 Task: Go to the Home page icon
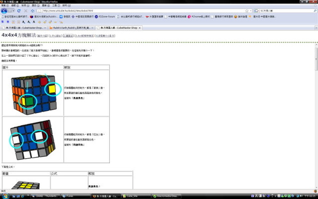32,11
